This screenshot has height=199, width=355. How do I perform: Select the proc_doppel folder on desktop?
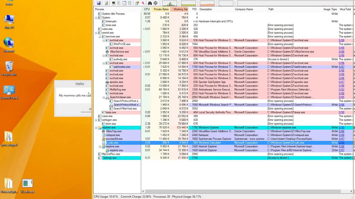point(9,139)
